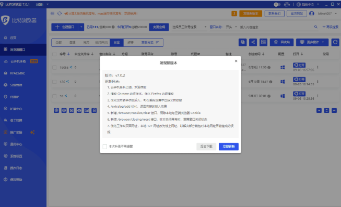Click the first icon in bottom-left batch toolbar
Image resolution: width=341 pixels, height=207 pixels.
(x=56, y=110)
